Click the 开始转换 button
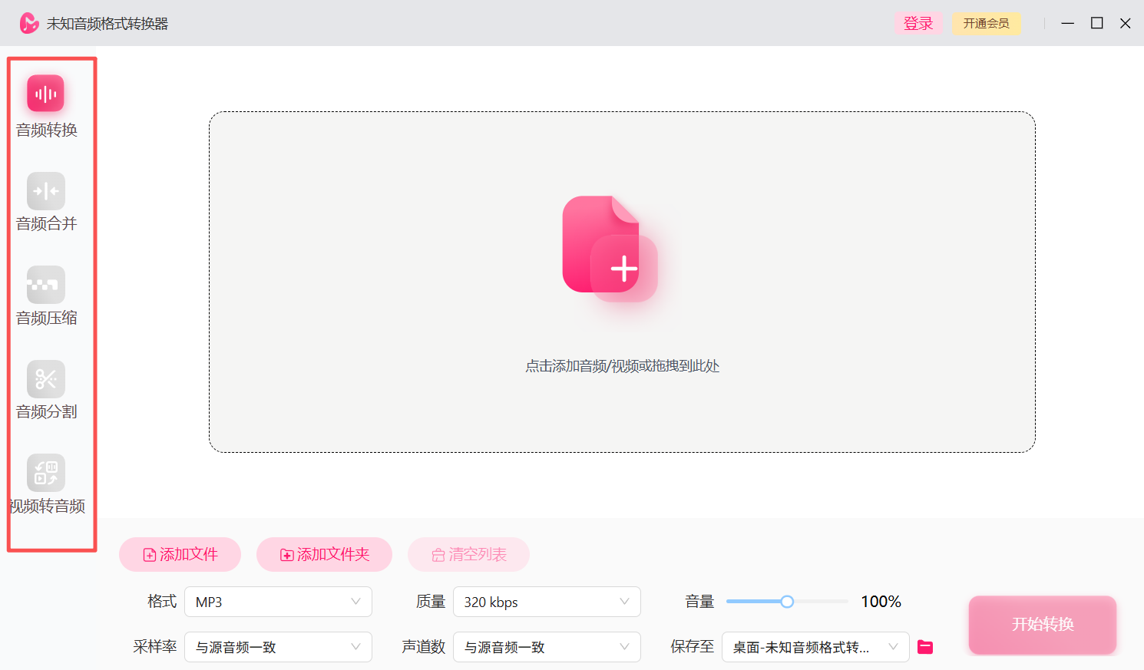Image resolution: width=1144 pixels, height=670 pixels. pyautogui.click(x=1042, y=625)
